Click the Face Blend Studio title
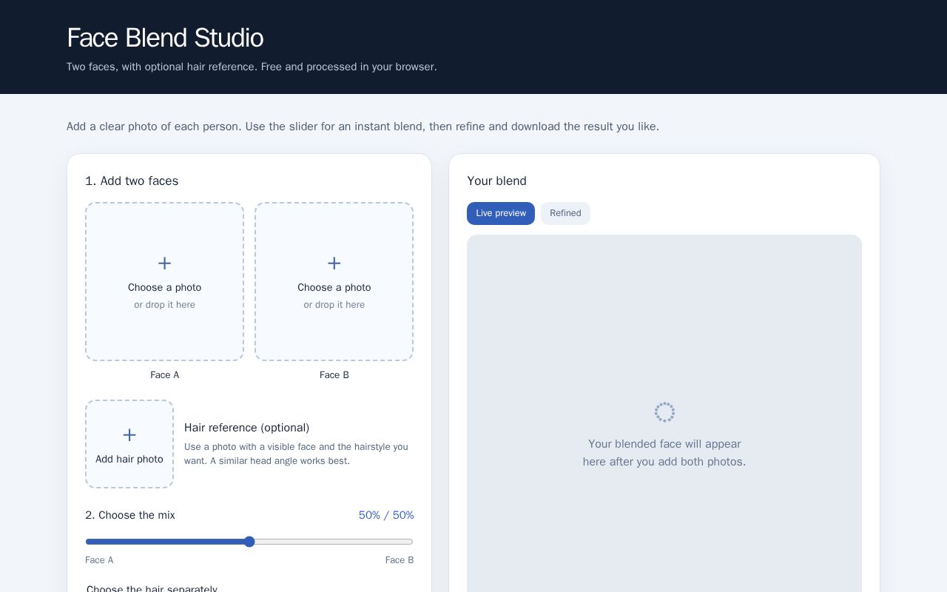 point(165,38)
